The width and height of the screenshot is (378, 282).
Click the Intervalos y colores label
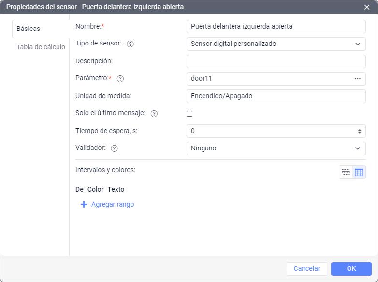click(x=105, y=170)
